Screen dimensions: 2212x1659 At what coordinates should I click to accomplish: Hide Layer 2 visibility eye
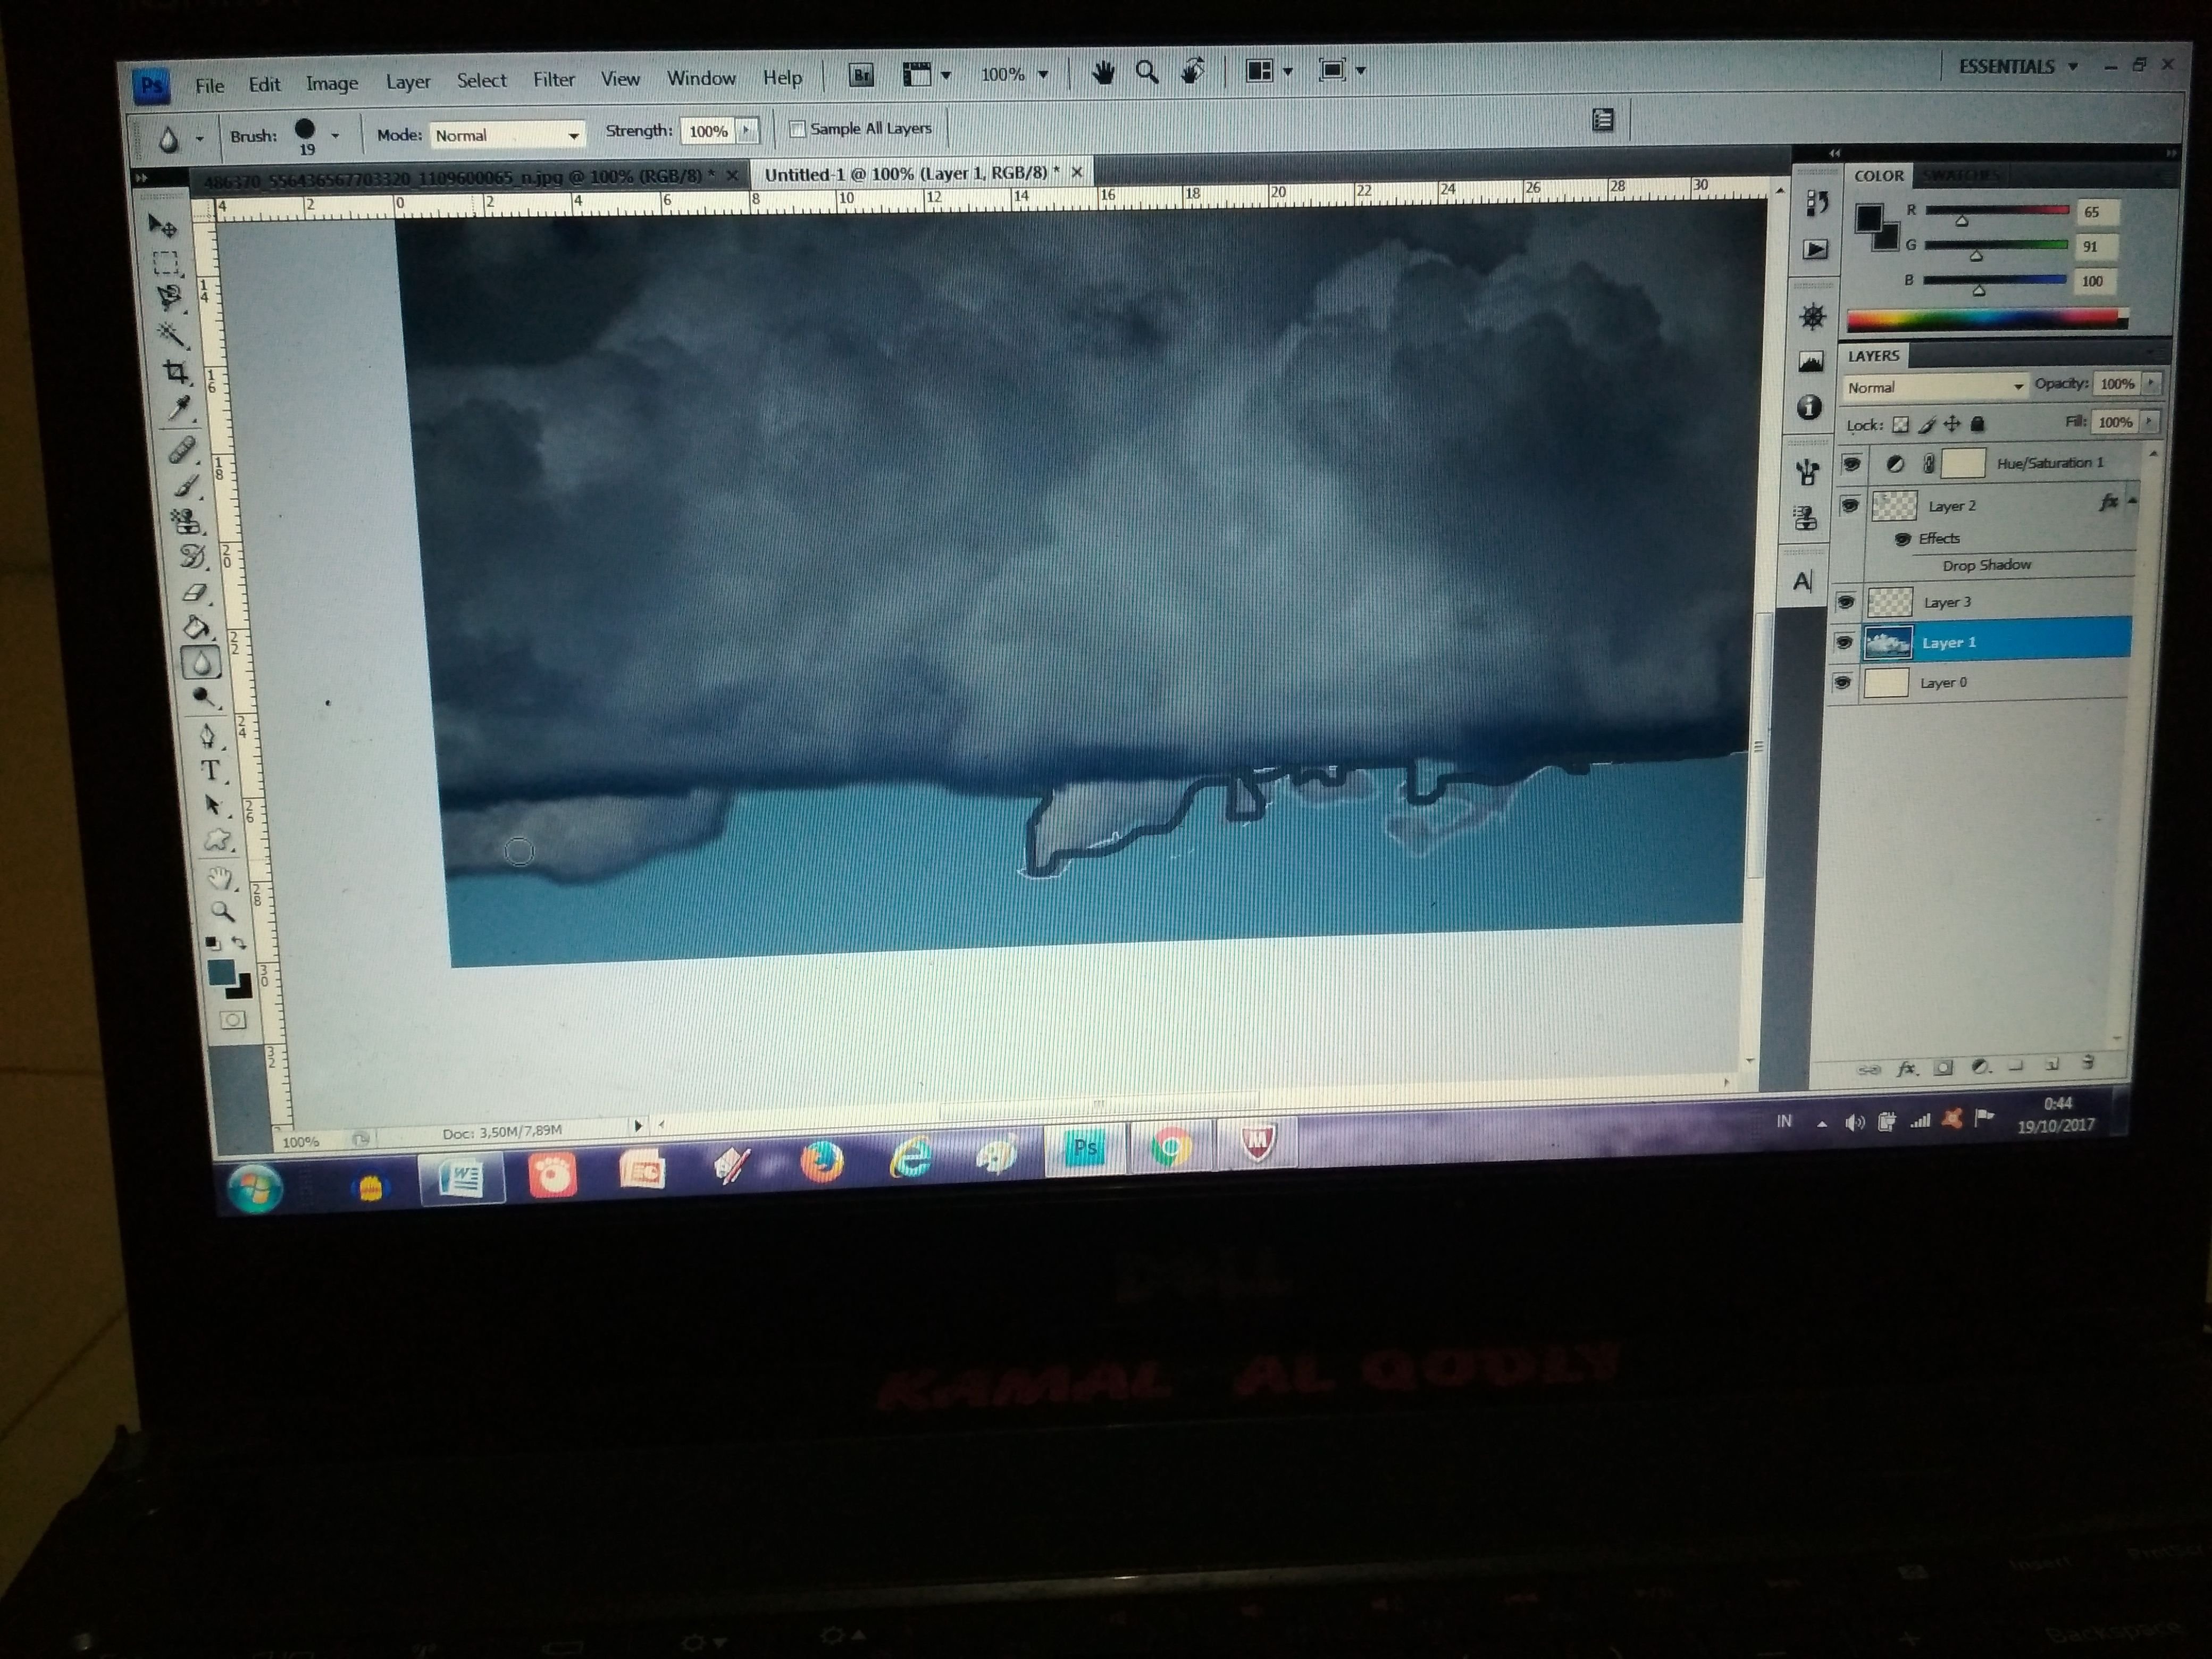[1850, 505]
